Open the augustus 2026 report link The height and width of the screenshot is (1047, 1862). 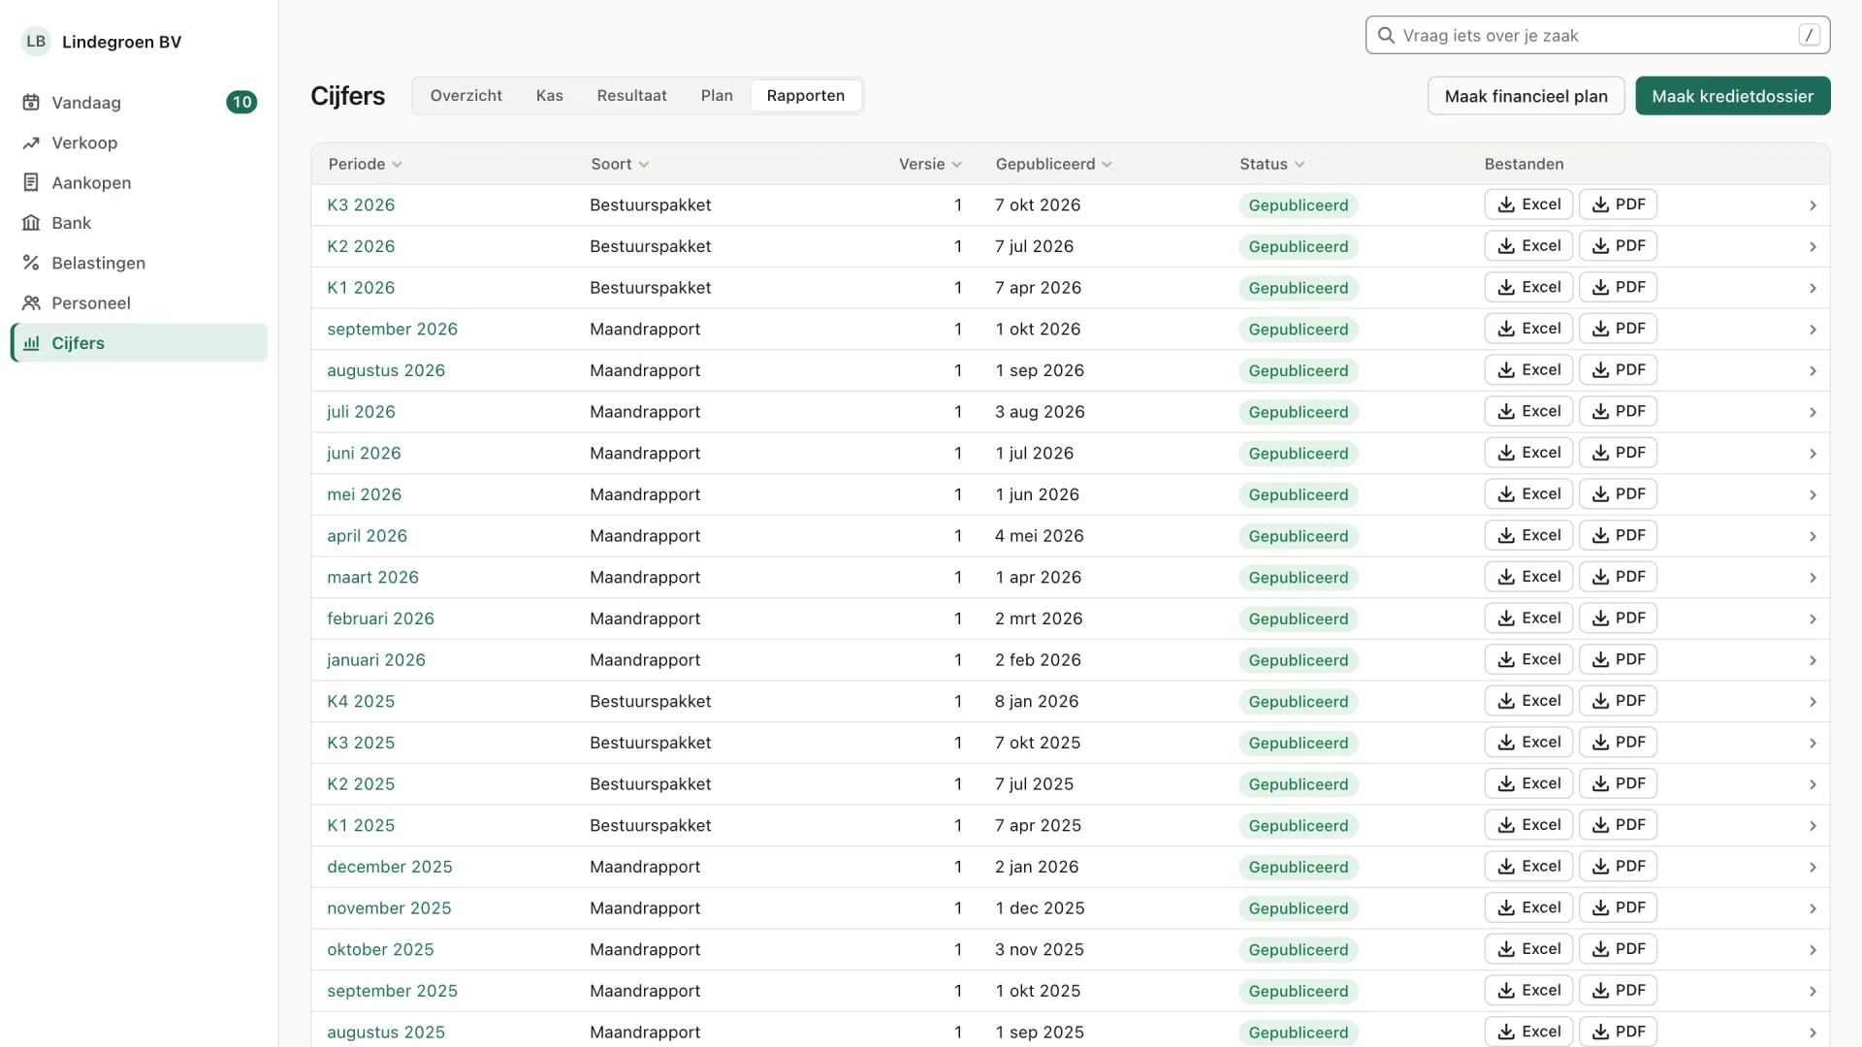tap(386, 370)
